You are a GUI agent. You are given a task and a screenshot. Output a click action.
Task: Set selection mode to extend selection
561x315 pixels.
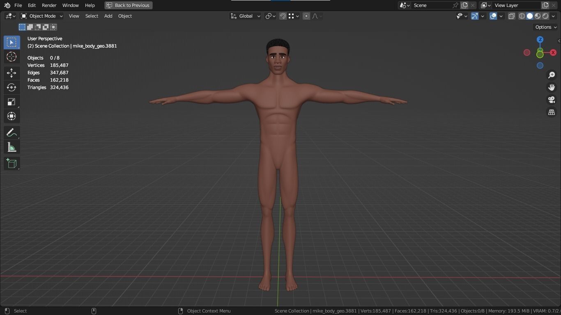pyautogui.click(x=30, y=27)
